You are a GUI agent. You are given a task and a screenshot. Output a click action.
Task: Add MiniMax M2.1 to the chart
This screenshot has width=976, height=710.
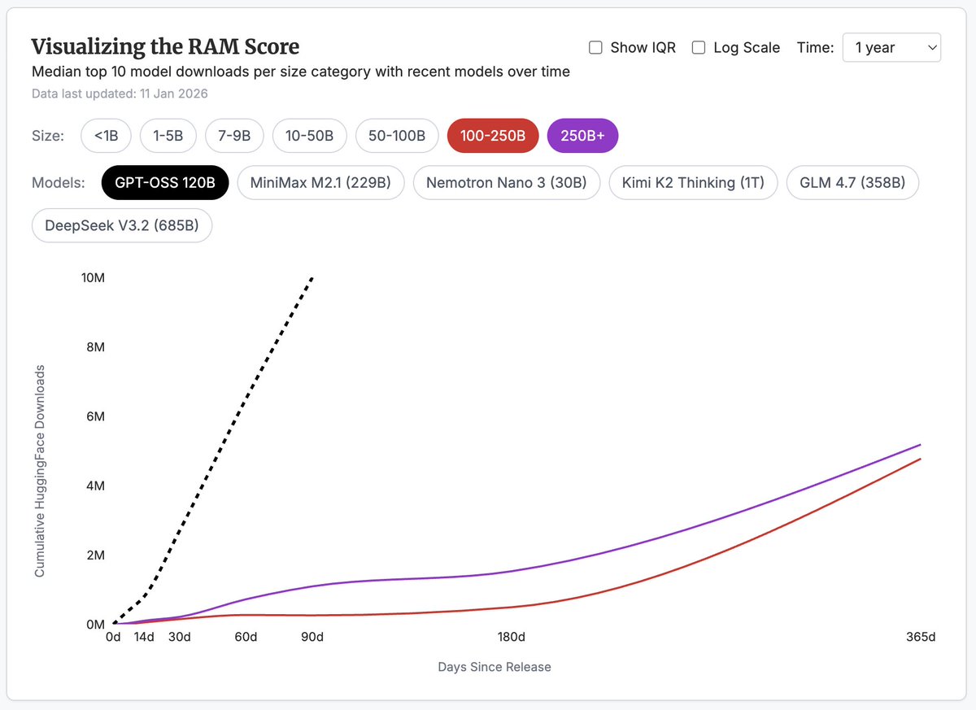pos(320,183)
